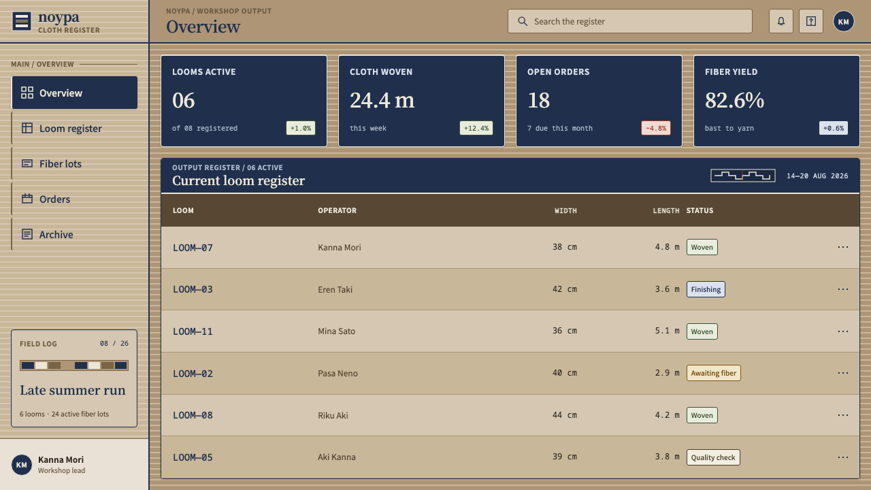871x490 pixels.
Task: Click the Field Log pattern strip
Action: point(74,365)
